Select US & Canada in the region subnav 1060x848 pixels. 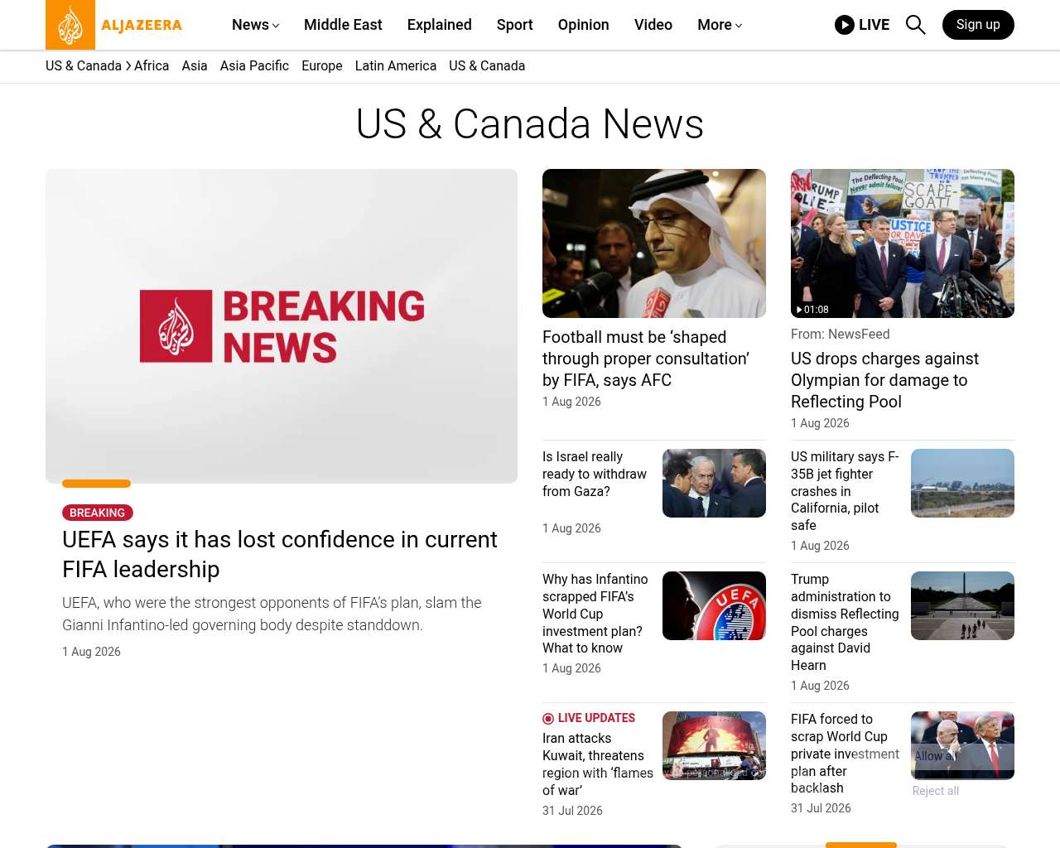pos(487,66)
